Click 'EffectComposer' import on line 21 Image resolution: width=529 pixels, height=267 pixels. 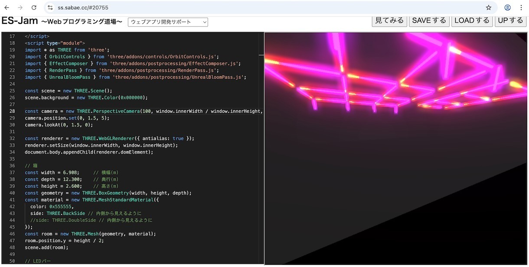[68, 63]
